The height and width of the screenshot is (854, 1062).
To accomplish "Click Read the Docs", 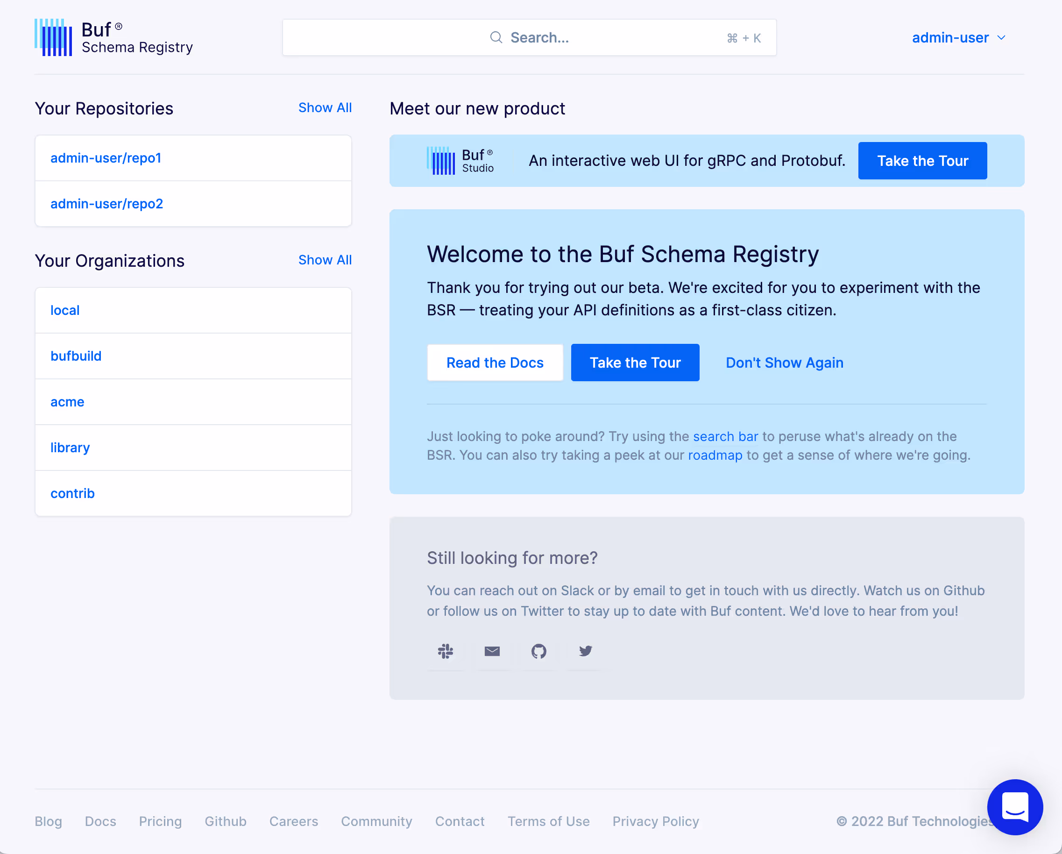I will [x=495, y=362].
